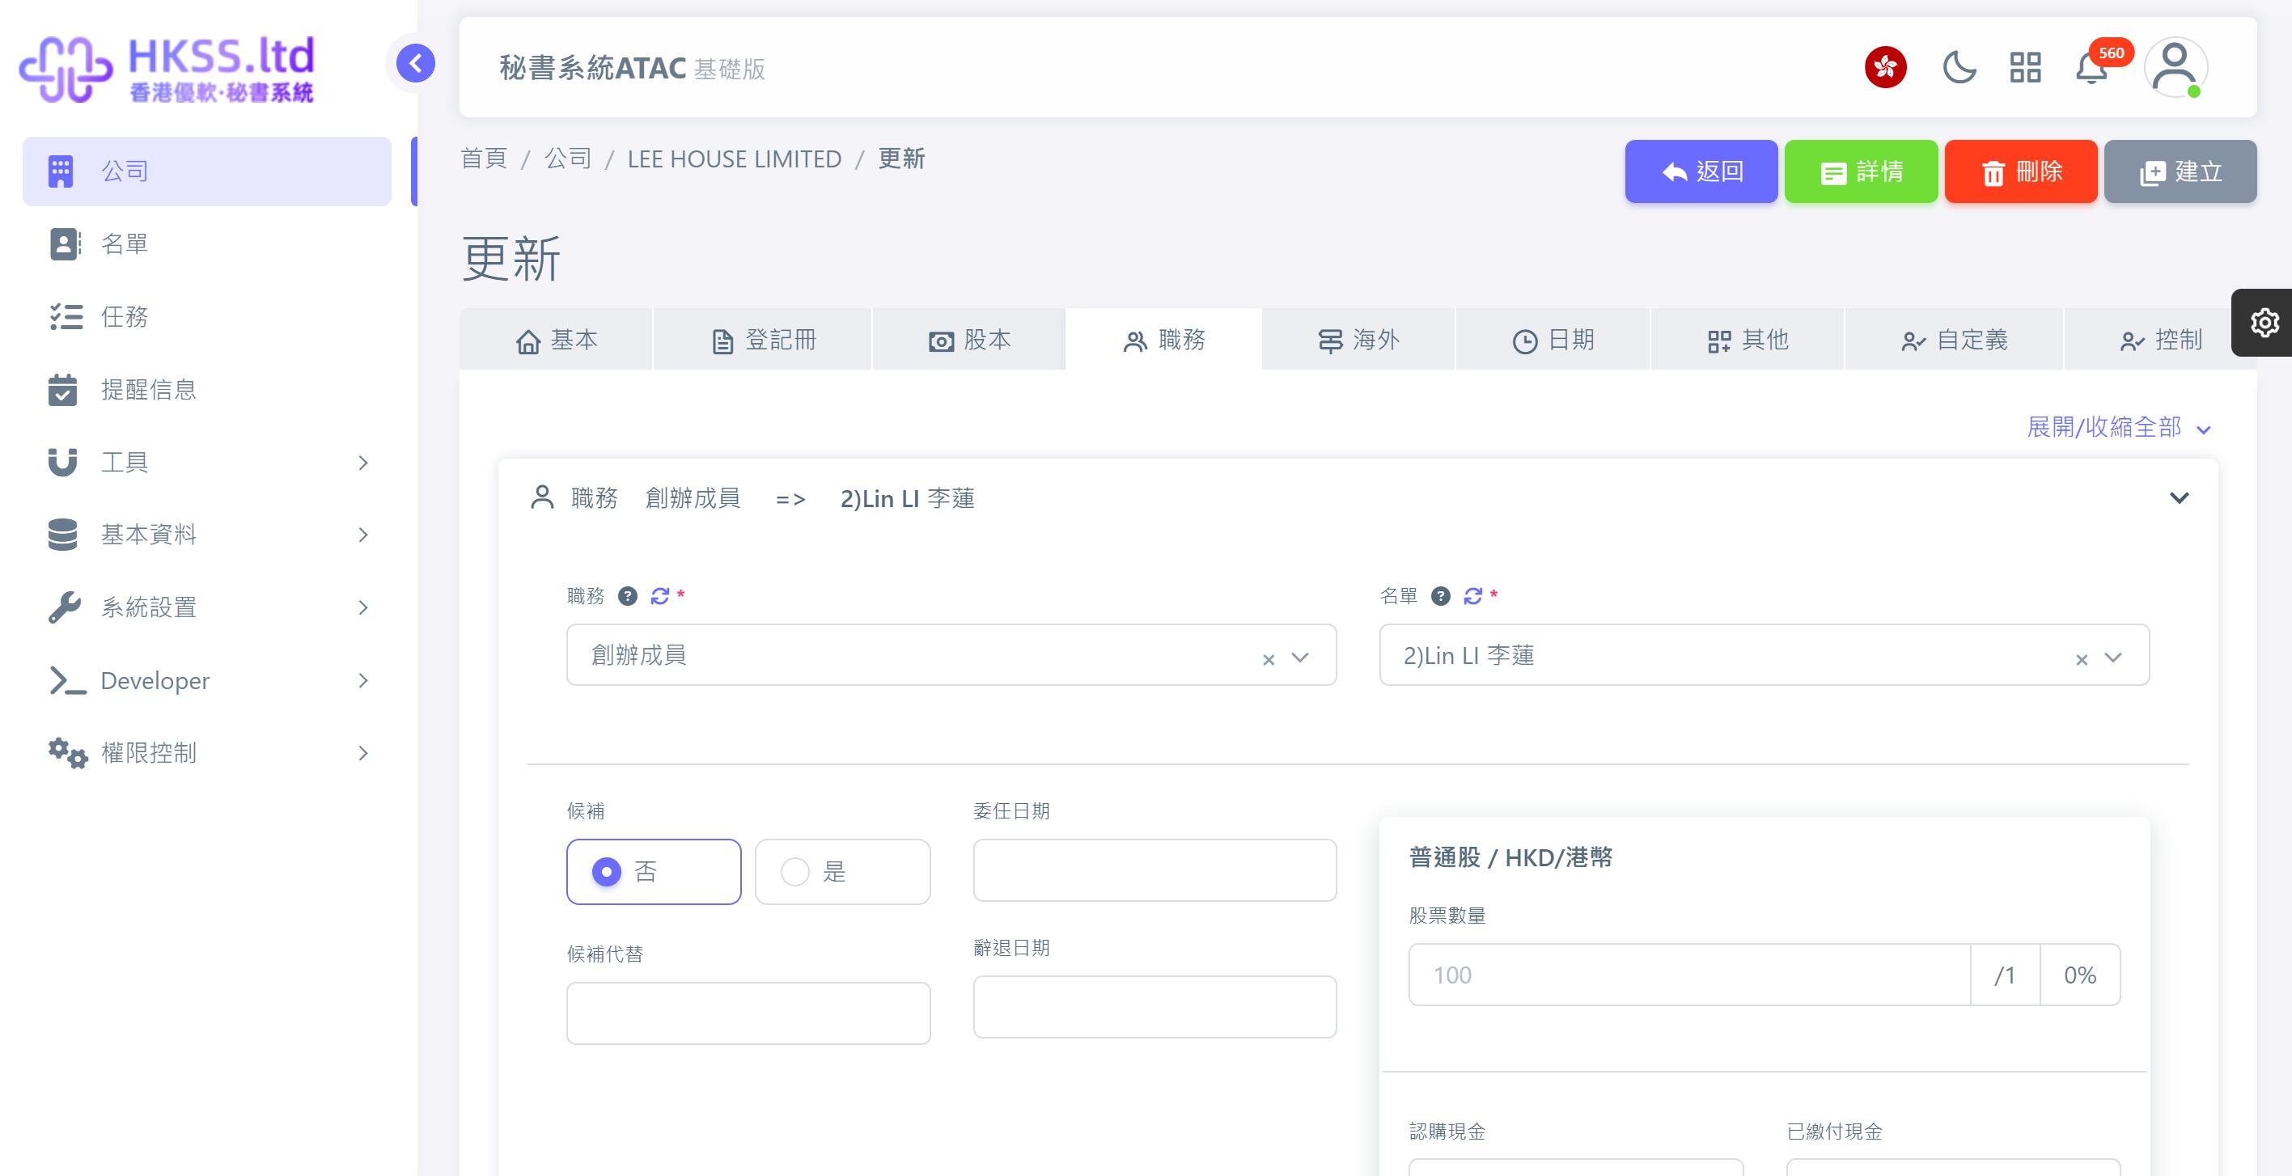2292x1176 pixels.
Task: Toggle dark mode with the moon icon
Action: [1959, 68]
